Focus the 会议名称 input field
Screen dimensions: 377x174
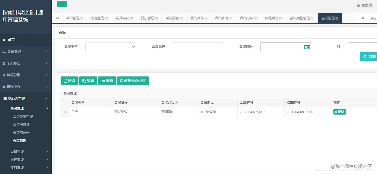coord(198,47)
